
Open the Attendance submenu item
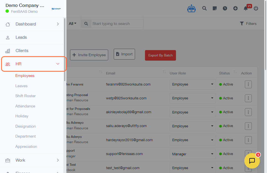(x=25, y=106)
